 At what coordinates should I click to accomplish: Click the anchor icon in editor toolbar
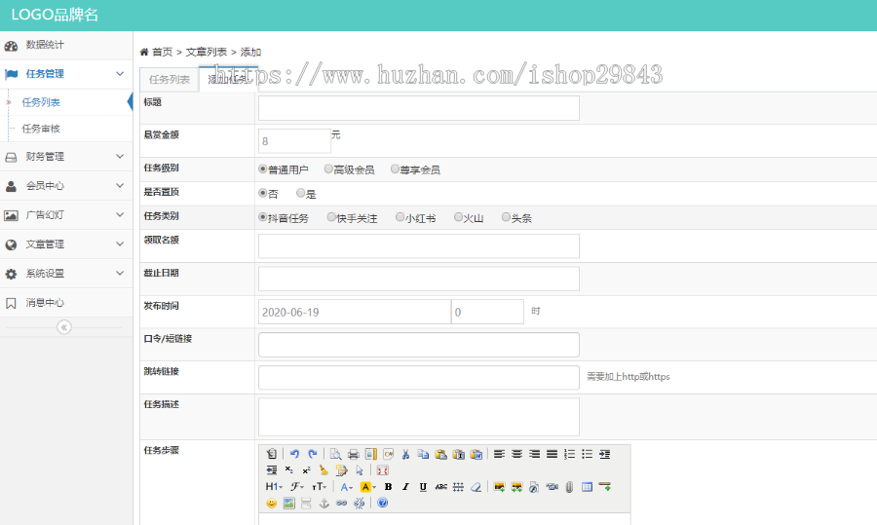pos(324,504)
